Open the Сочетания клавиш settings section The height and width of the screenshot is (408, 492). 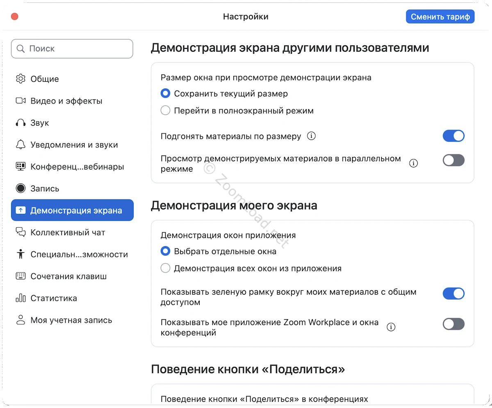pyautogui.click(x=68, y=276)
